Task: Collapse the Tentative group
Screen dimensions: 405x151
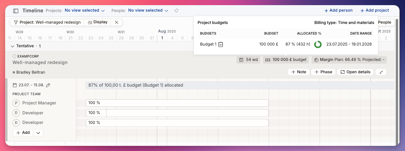Action: point(12,46)
